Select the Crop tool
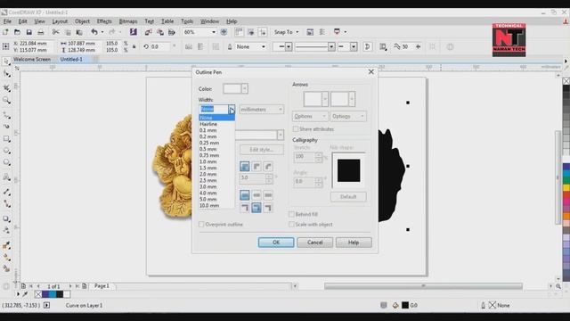This screenshot has width=570, height=321. (x=6, y=87)
